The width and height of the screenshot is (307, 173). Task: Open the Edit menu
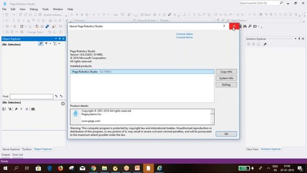point(13,9)
